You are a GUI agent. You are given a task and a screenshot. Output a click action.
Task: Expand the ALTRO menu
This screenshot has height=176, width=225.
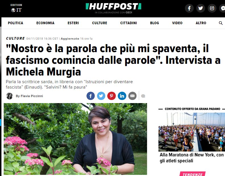(201, 23)
